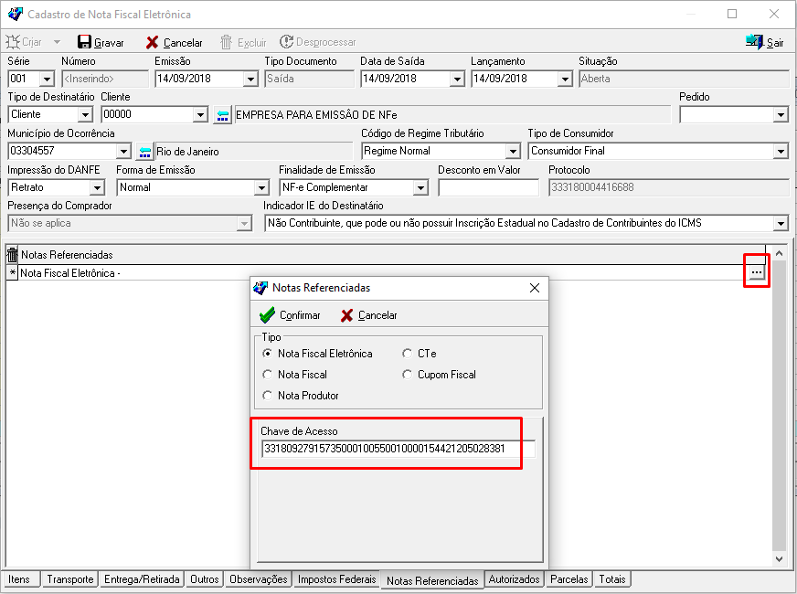This screenshot has width=797, height=594.
Task: Switch to the Impostos Federais tab
Action: tap(336, 579)
